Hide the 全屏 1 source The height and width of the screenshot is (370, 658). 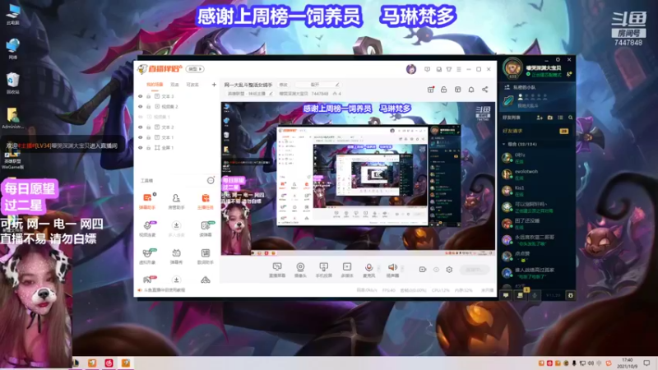(141, 148)
